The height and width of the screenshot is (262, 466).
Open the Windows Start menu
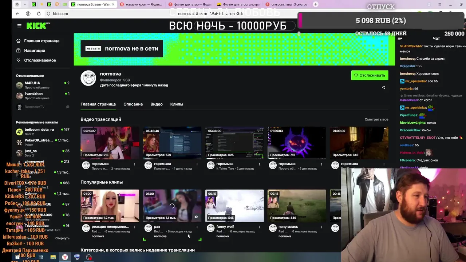(17, 257)
